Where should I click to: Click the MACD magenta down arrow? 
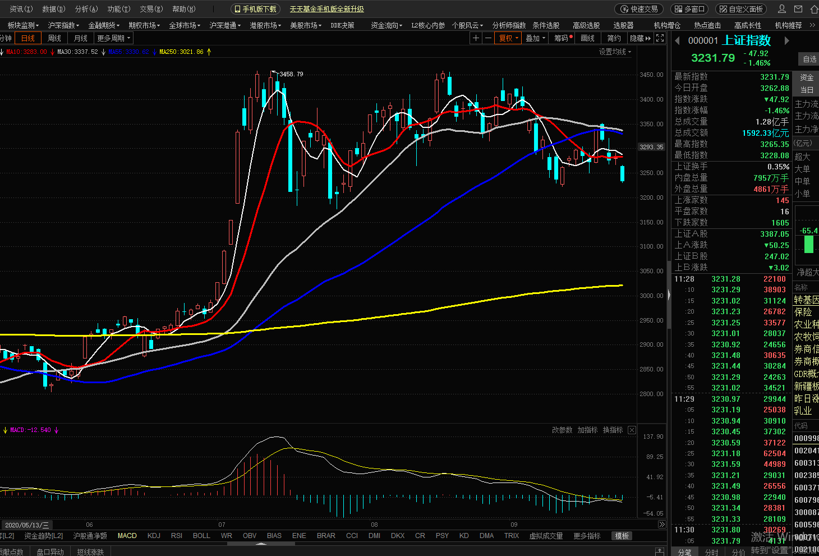(x=56, y=430)
